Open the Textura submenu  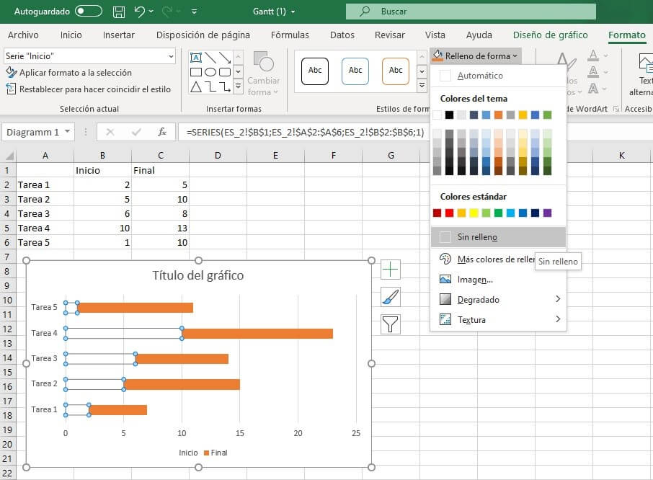pos(498,319)
